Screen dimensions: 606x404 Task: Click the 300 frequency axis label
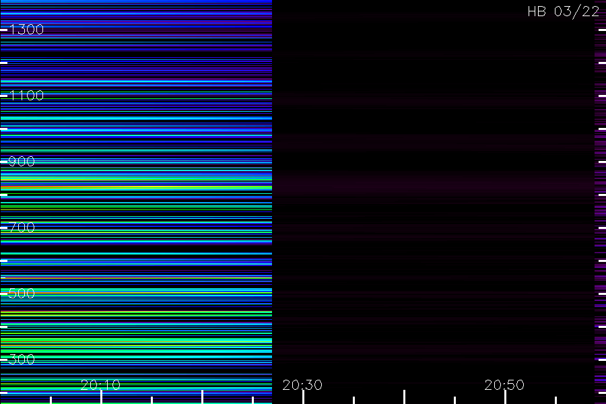(22, 359)
